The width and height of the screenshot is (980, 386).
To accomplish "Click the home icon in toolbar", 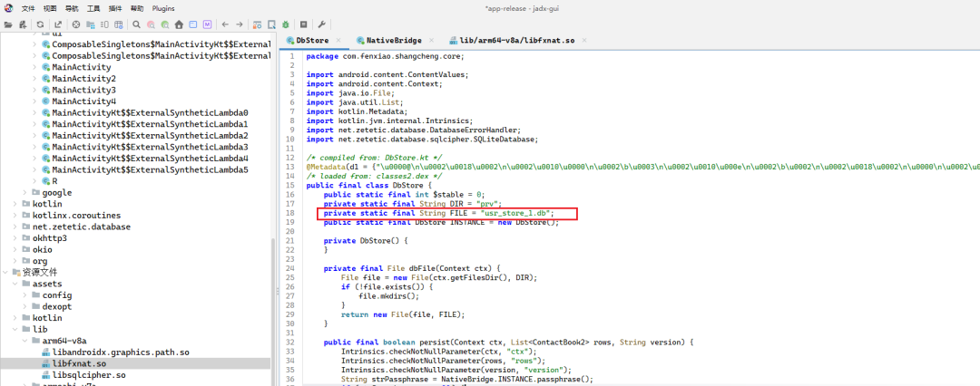I will tap(179, 24).
